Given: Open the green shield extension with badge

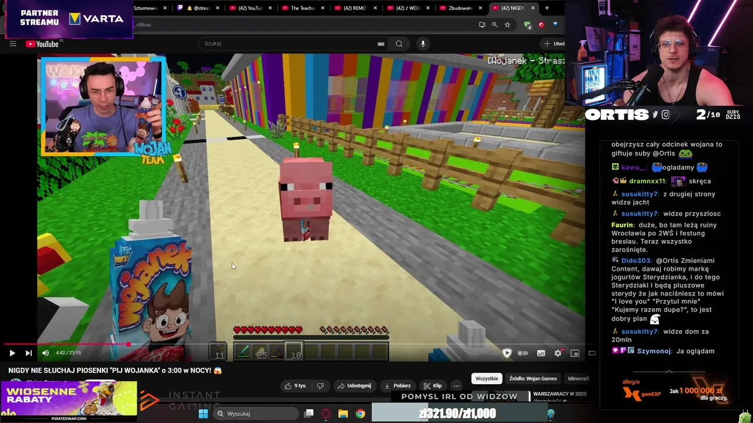Looking at the screenshot, I should coord(527,25).
